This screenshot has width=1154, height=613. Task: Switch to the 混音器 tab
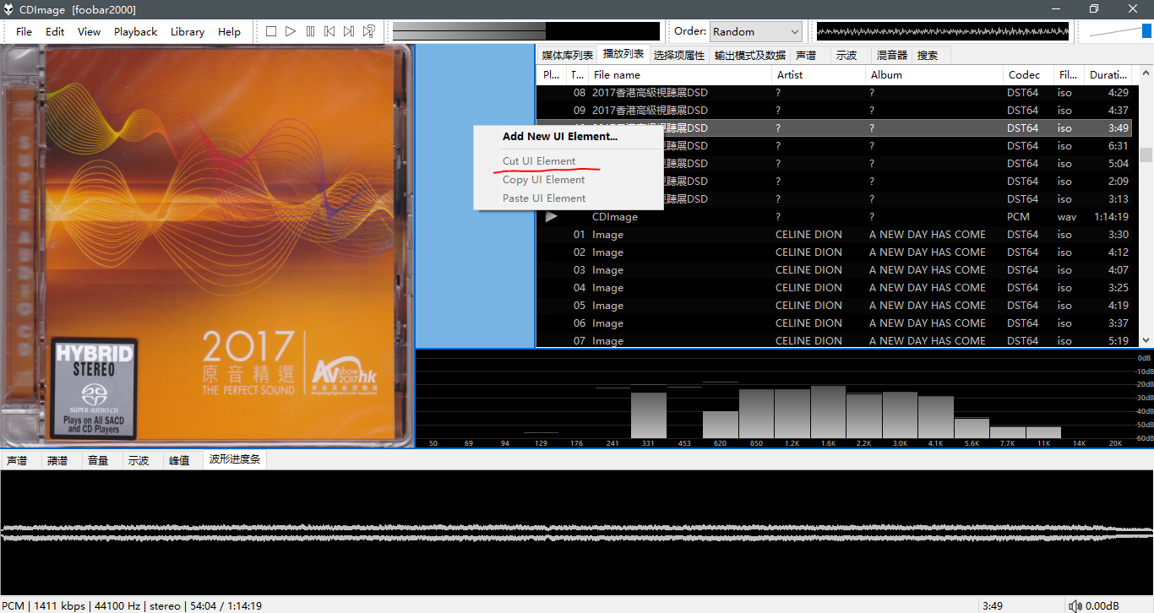tap(891, 55)
